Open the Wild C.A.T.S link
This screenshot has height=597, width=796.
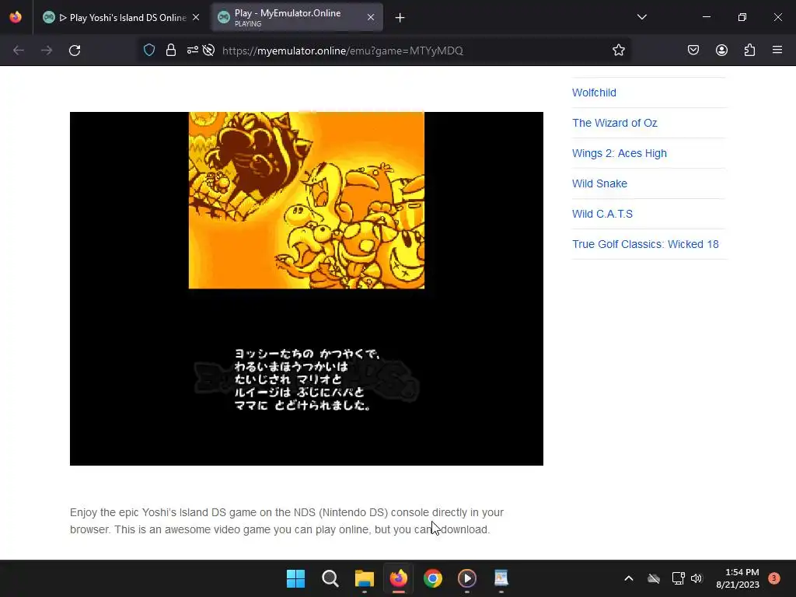[x=602, y=214]
